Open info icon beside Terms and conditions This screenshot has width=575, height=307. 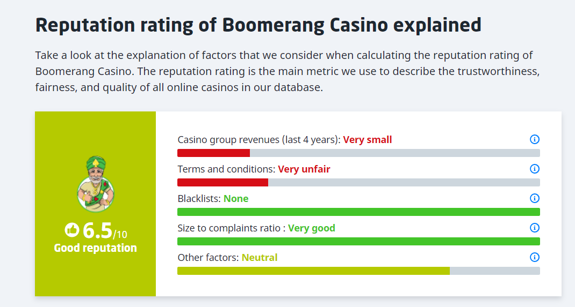[534, 169]
